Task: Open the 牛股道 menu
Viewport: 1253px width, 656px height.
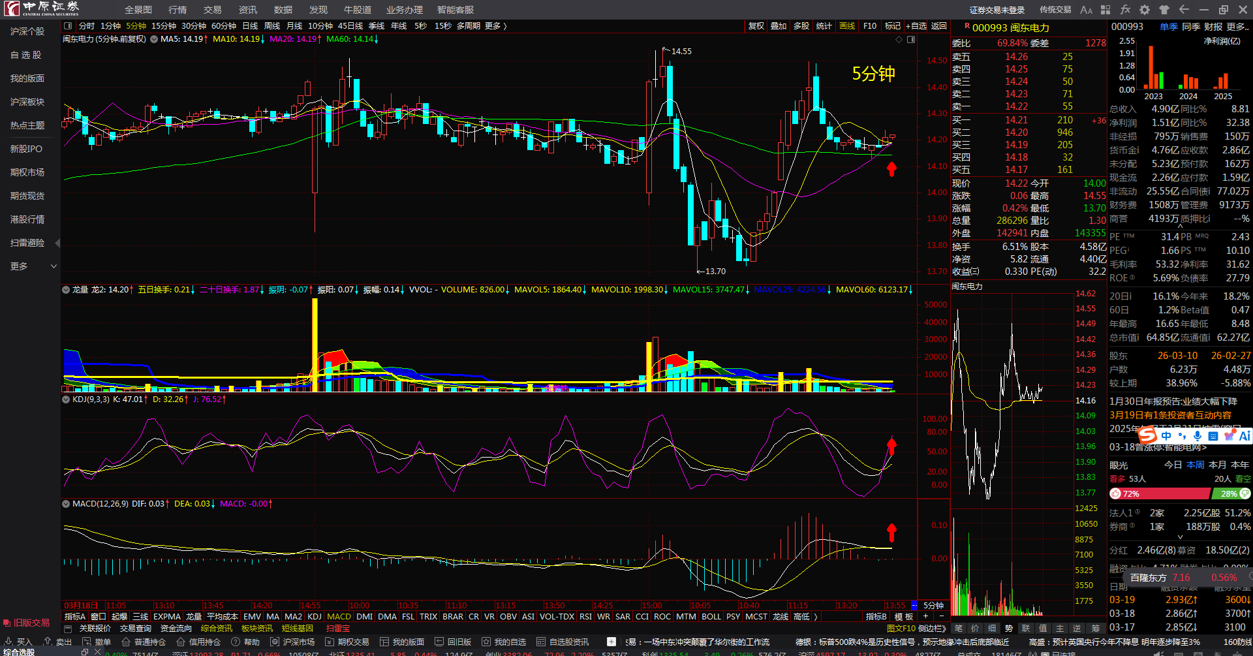Action: 358,10
